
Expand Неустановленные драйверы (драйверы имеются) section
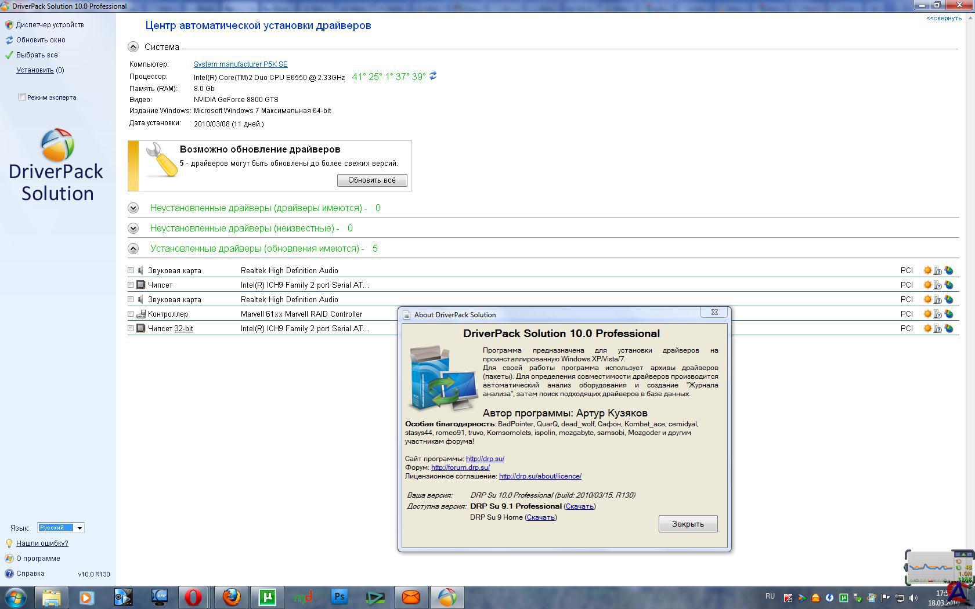click(x=133, y=208)
